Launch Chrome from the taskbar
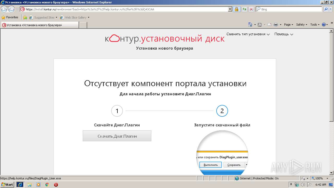The height and width of the screenshot is (188, 334). click(x=47, y=185)
